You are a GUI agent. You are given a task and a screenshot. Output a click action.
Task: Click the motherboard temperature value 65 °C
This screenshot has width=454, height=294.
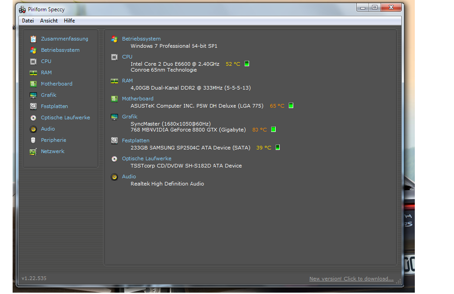click(277, 106)
